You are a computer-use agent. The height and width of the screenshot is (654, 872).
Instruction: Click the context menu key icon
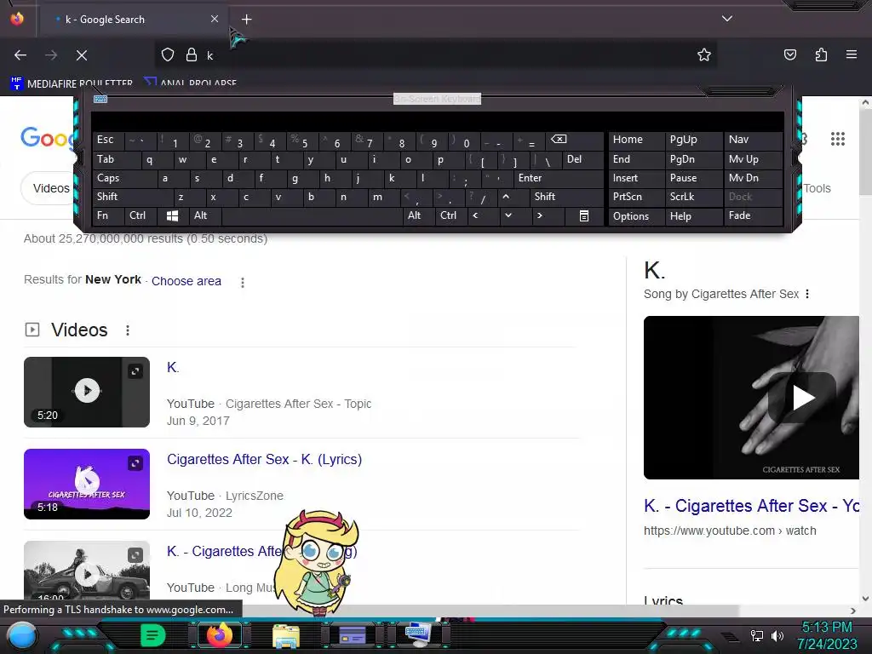point(584,215)
